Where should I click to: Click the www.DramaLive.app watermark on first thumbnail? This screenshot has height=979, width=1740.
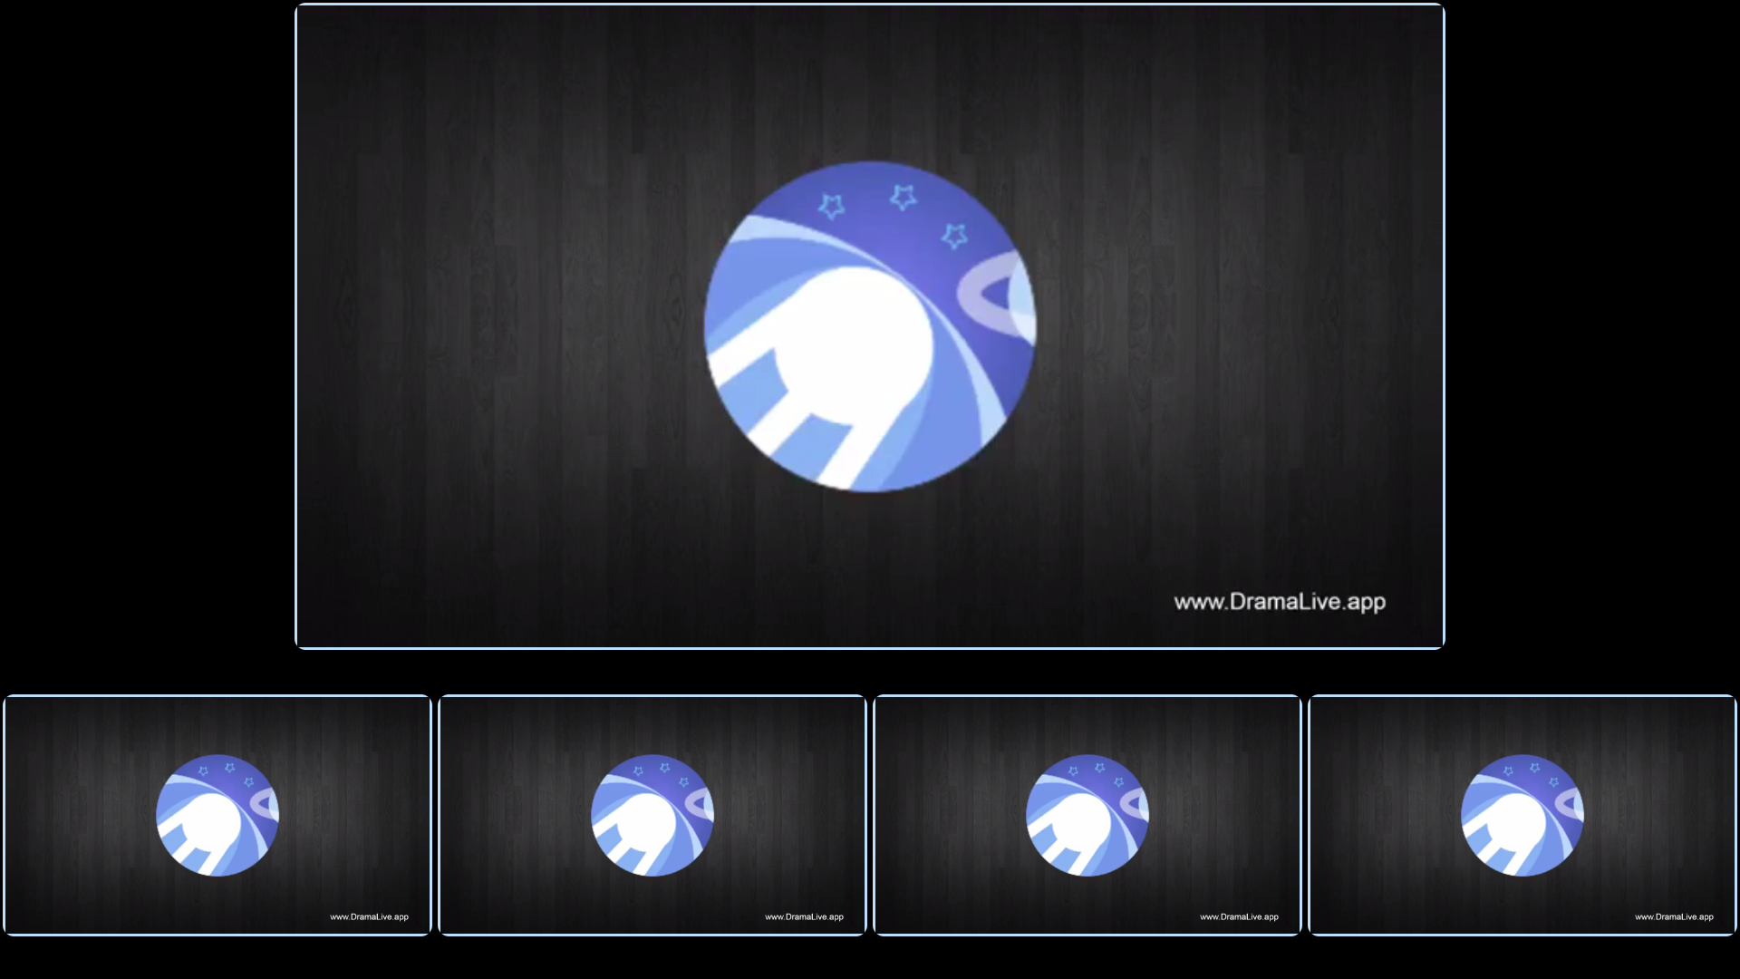tap(369, 916)
